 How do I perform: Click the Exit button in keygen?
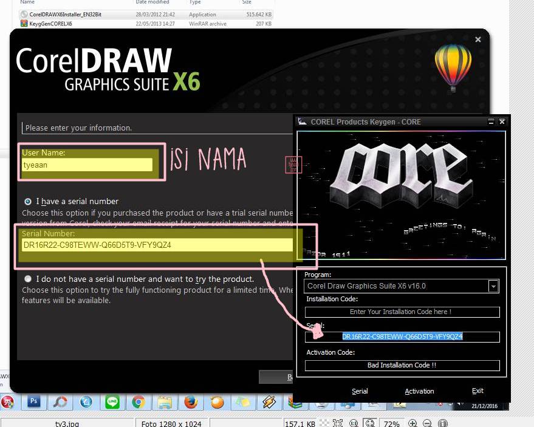478,391
